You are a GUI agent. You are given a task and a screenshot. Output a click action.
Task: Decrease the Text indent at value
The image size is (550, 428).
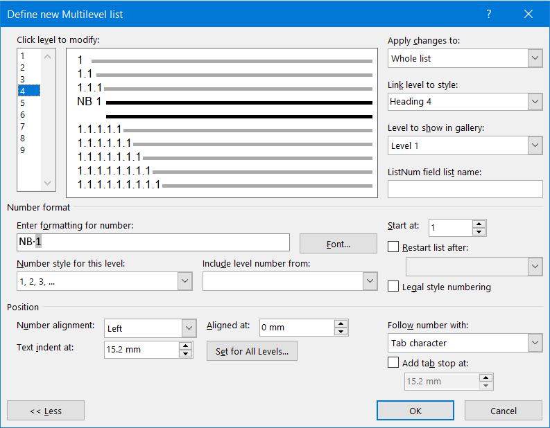(185, 354)
